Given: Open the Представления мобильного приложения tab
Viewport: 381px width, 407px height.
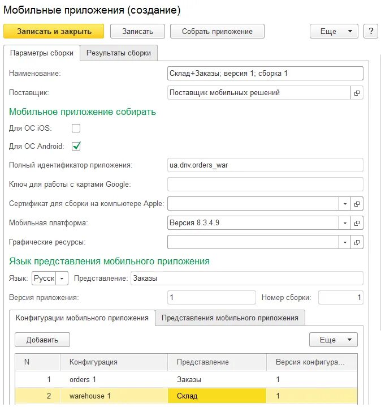Looking at the screenshot, I should [230, 318].
